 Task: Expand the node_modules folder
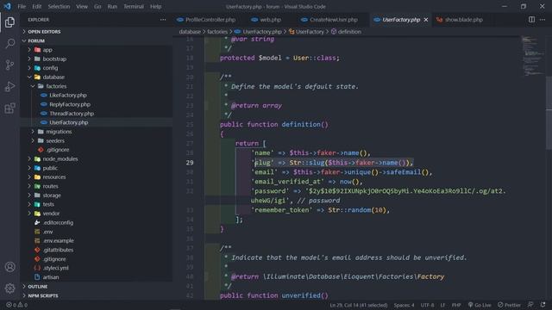[x=60, y=158]
